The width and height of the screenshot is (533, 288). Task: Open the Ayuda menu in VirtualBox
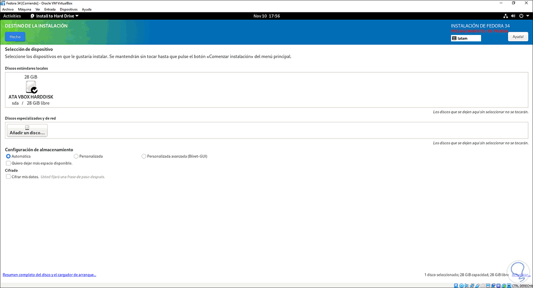[x=87, y=9]
